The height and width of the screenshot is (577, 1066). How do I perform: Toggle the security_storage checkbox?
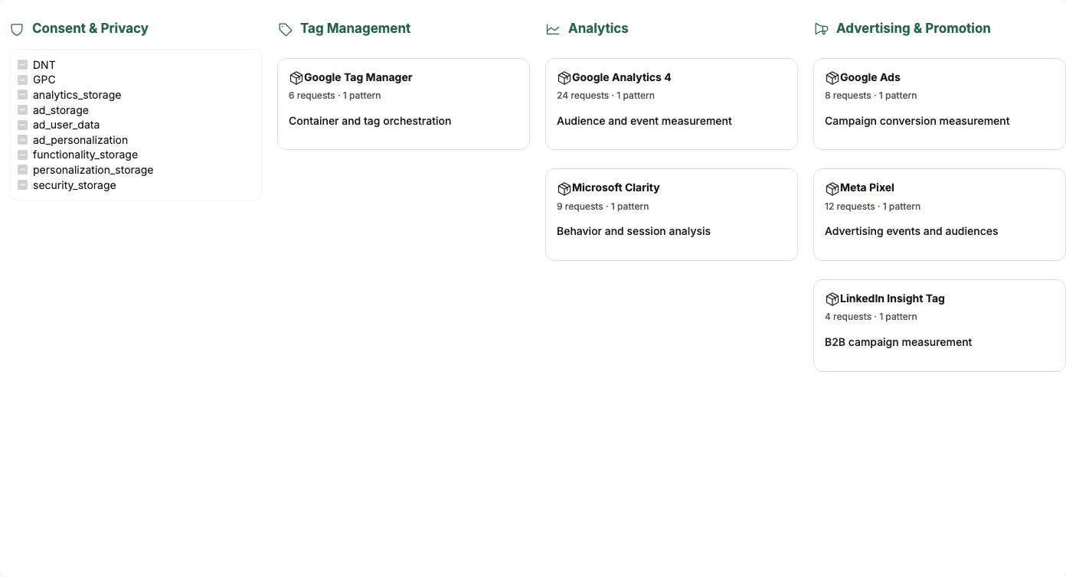click(x=23, y=185)
